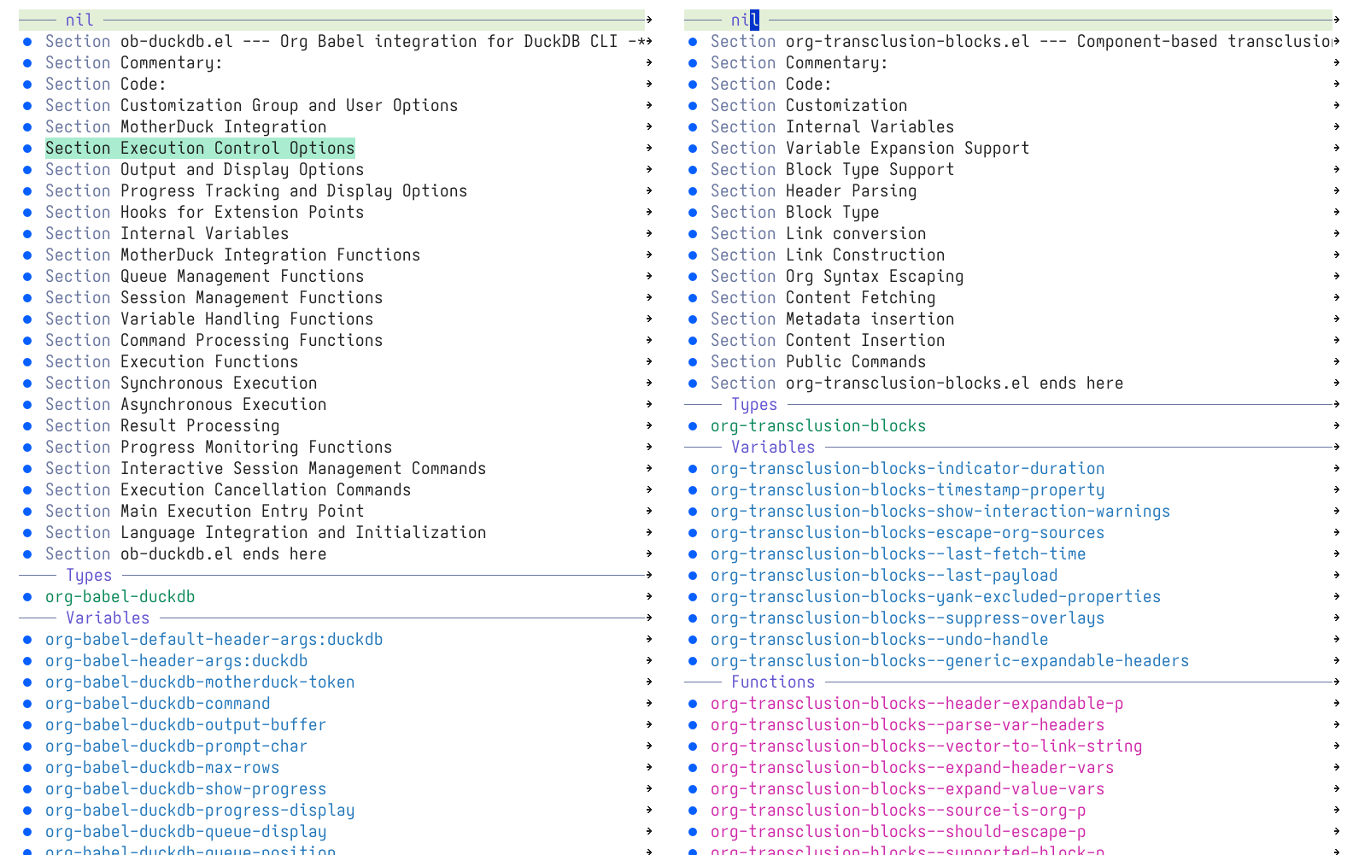Open org-babel-duckdb-show-progress variable
The height and width of the screenshot is (855, 1347).
pos(186,788)
